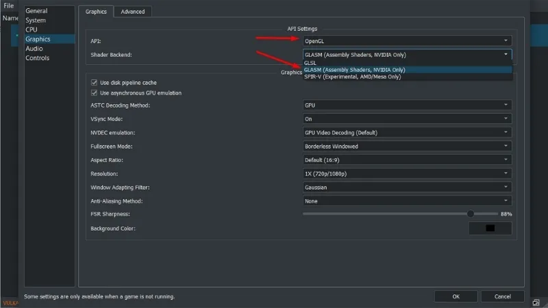Toggle Use asynchronous GPU emulation checkbox

(95, 93)
